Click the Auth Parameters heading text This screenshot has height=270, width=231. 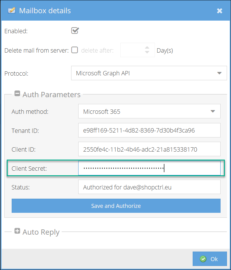pyautogui.click(x=52, y=94)
